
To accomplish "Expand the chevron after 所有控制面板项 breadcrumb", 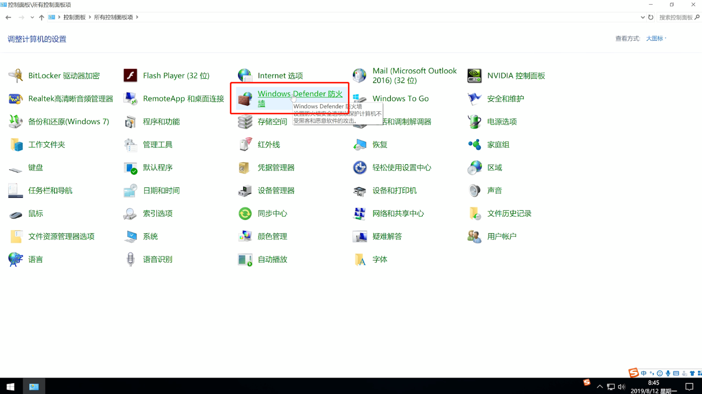I will 137,17.
